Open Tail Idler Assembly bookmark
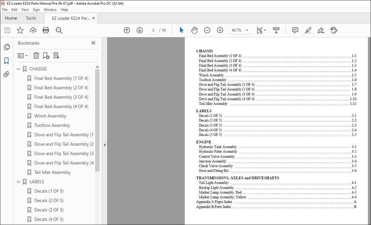 (52, 172)
